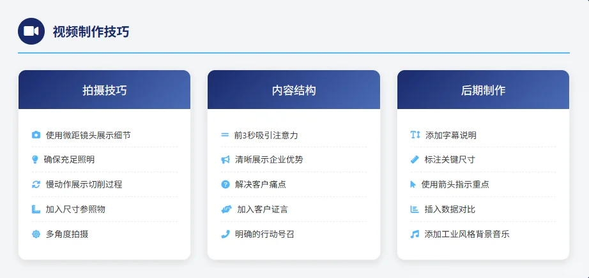Click the chart icon beside 插入数据对比
The width and height of the screenshot is (589, 278).
coord(415,209)
